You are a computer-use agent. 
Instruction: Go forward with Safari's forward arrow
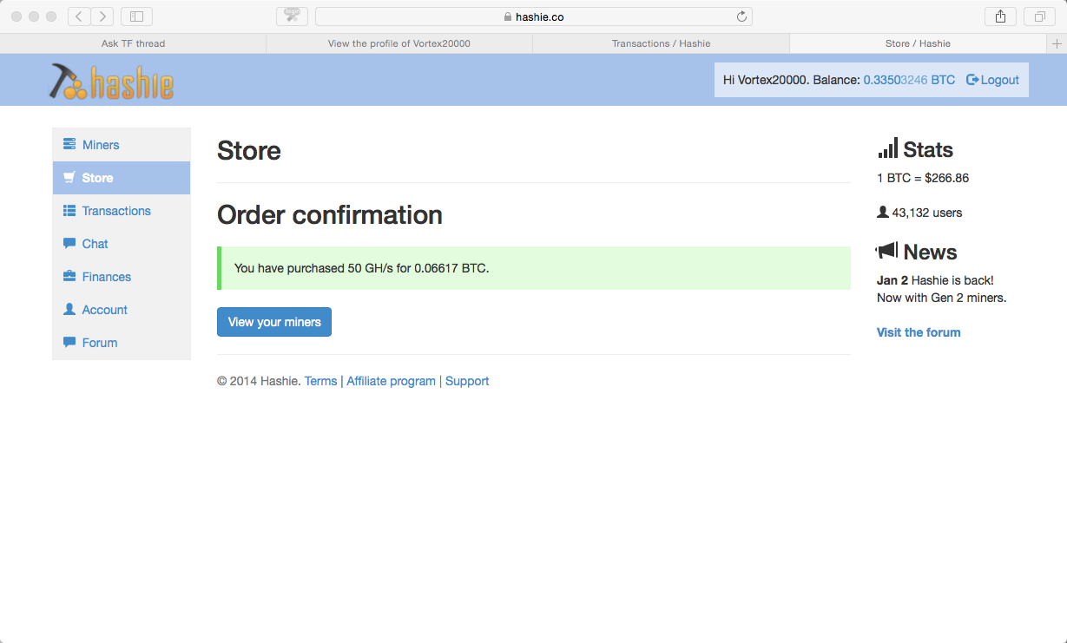[102, 16]
